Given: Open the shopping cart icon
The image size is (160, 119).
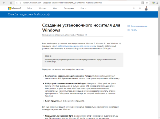Looking at the screenshot, I should [x=140, y=8].
